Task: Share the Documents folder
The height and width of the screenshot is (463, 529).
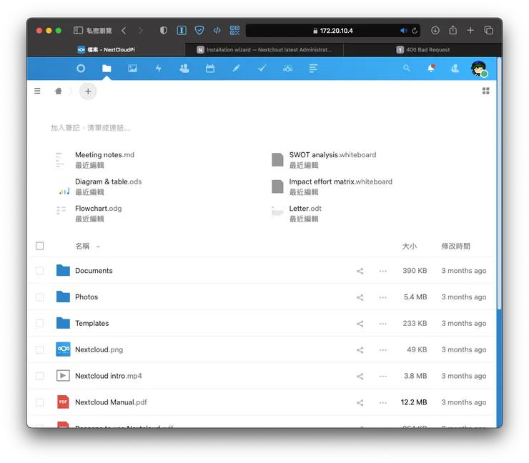Action: coord(360,271)
